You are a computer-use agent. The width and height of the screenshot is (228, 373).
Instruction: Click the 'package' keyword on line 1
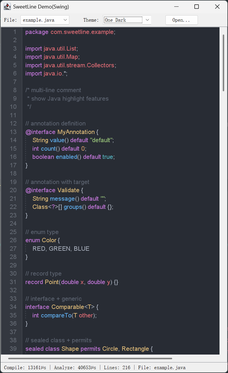click(37, 32)
